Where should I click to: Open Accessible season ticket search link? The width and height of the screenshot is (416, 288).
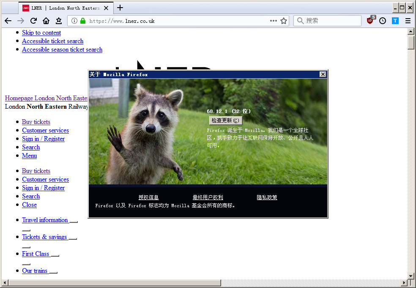pos(62,49)
